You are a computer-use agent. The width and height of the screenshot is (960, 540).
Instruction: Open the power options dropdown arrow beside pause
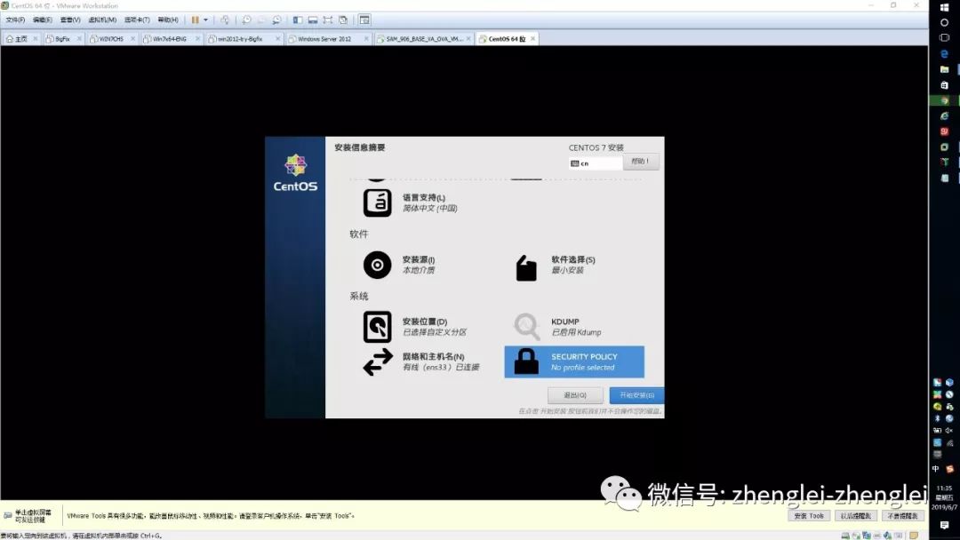(205, 20)
